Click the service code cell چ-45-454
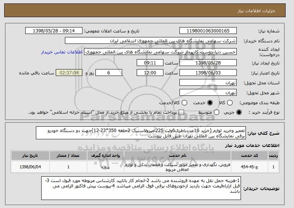Image resolution: width=294 pixels, height=208 pixels. point(249,167)
